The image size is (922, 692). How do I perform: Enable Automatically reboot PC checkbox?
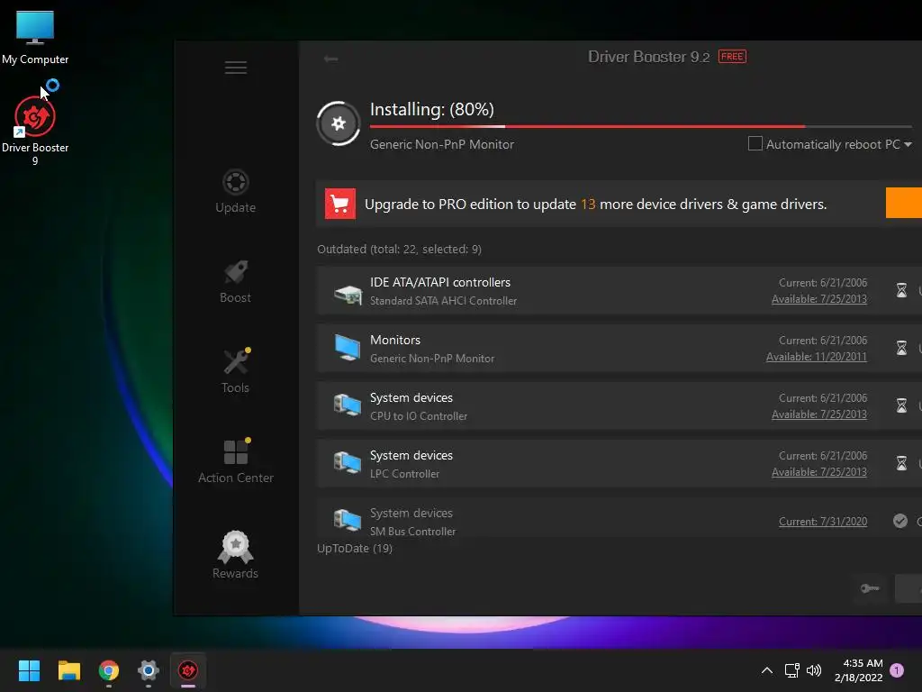click(x=755, y=143)
